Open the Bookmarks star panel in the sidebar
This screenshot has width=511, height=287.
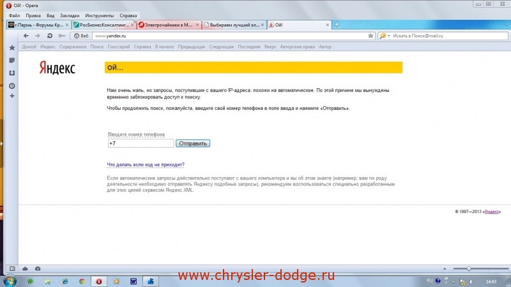click(12, 48)
